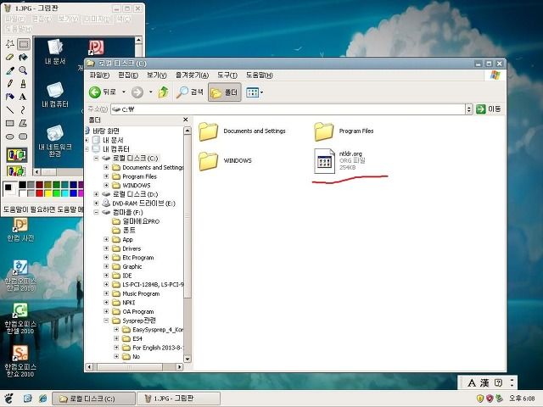Expand the DVD-RAM drive (E:) node
Screen dimensions: 543x407
click(96, 203)
